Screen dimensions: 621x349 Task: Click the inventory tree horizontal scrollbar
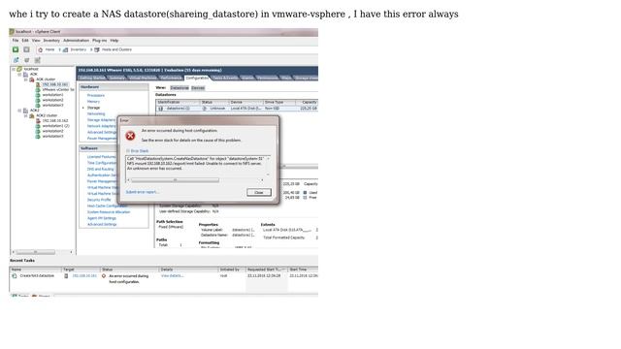click(43, 252)
